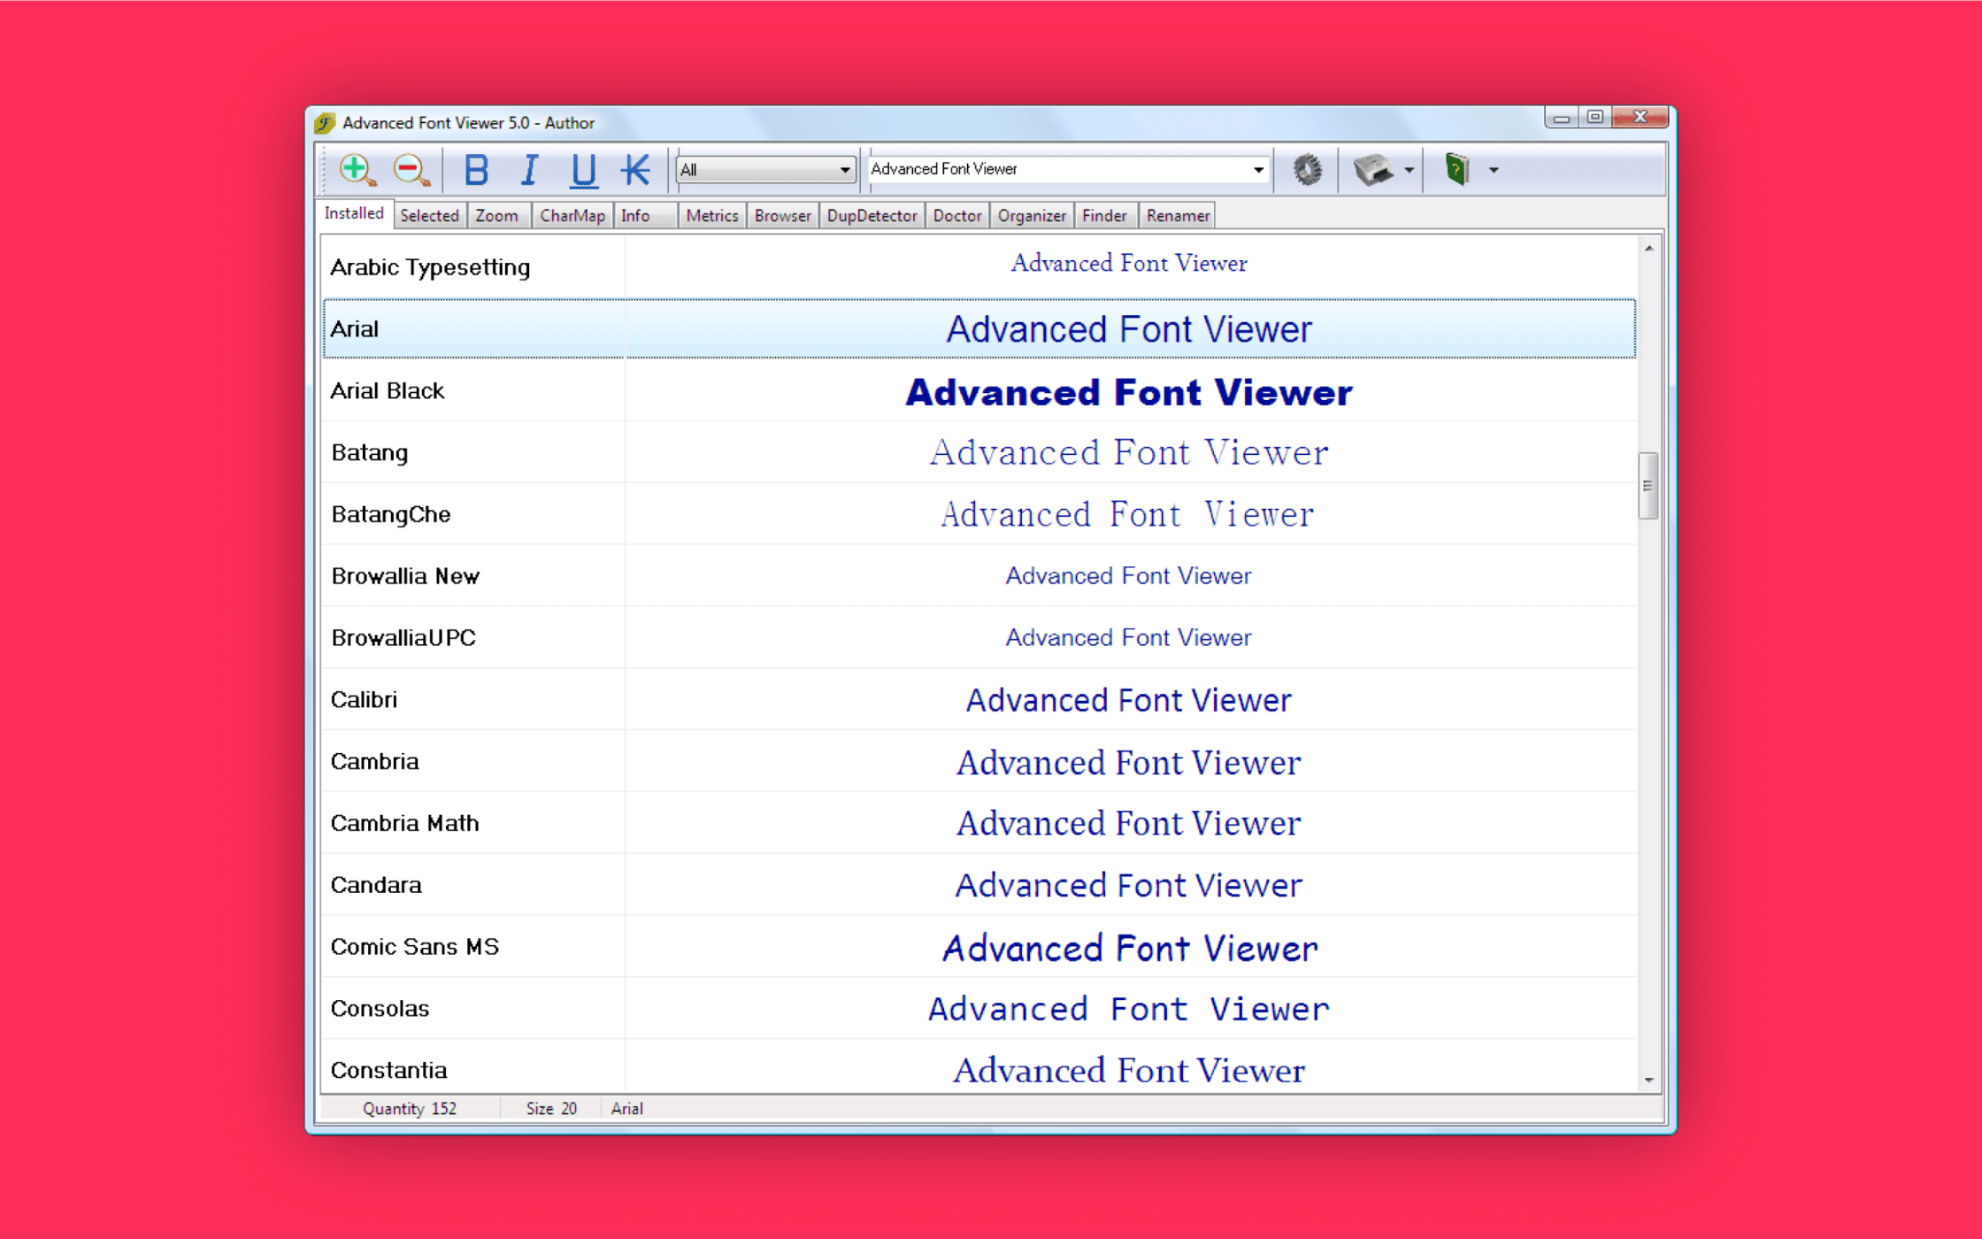Viewport: 1982px width, 1239px height.
Task: Open the All font filter dropdown
Action: pos(765,170)
